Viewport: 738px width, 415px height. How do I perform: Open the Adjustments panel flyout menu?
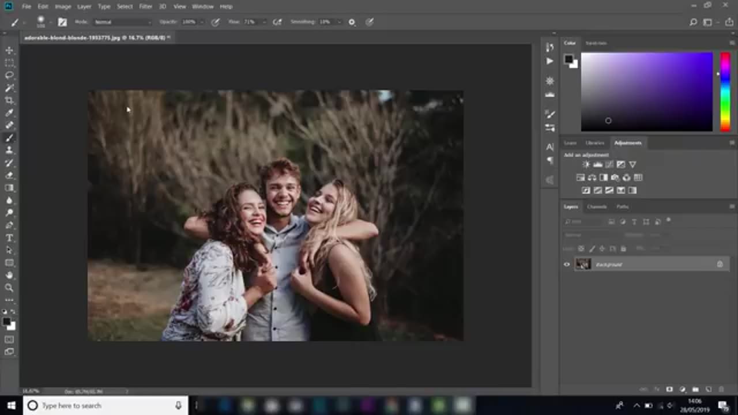tap(732, 143)
